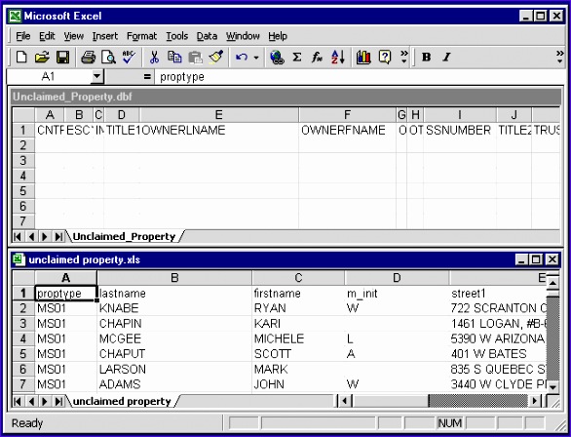
Task: Select the Unclaimed_Property sheet tab
Action: [x=124, y=236]
